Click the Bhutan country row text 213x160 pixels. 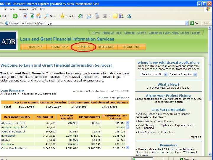[6, 140]
